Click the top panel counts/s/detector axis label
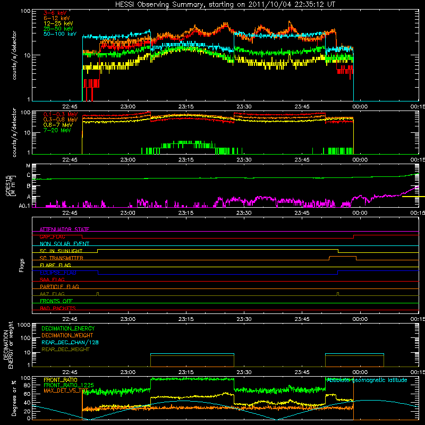This screenshot has width=425, height=425. click(x=14, y=55)
